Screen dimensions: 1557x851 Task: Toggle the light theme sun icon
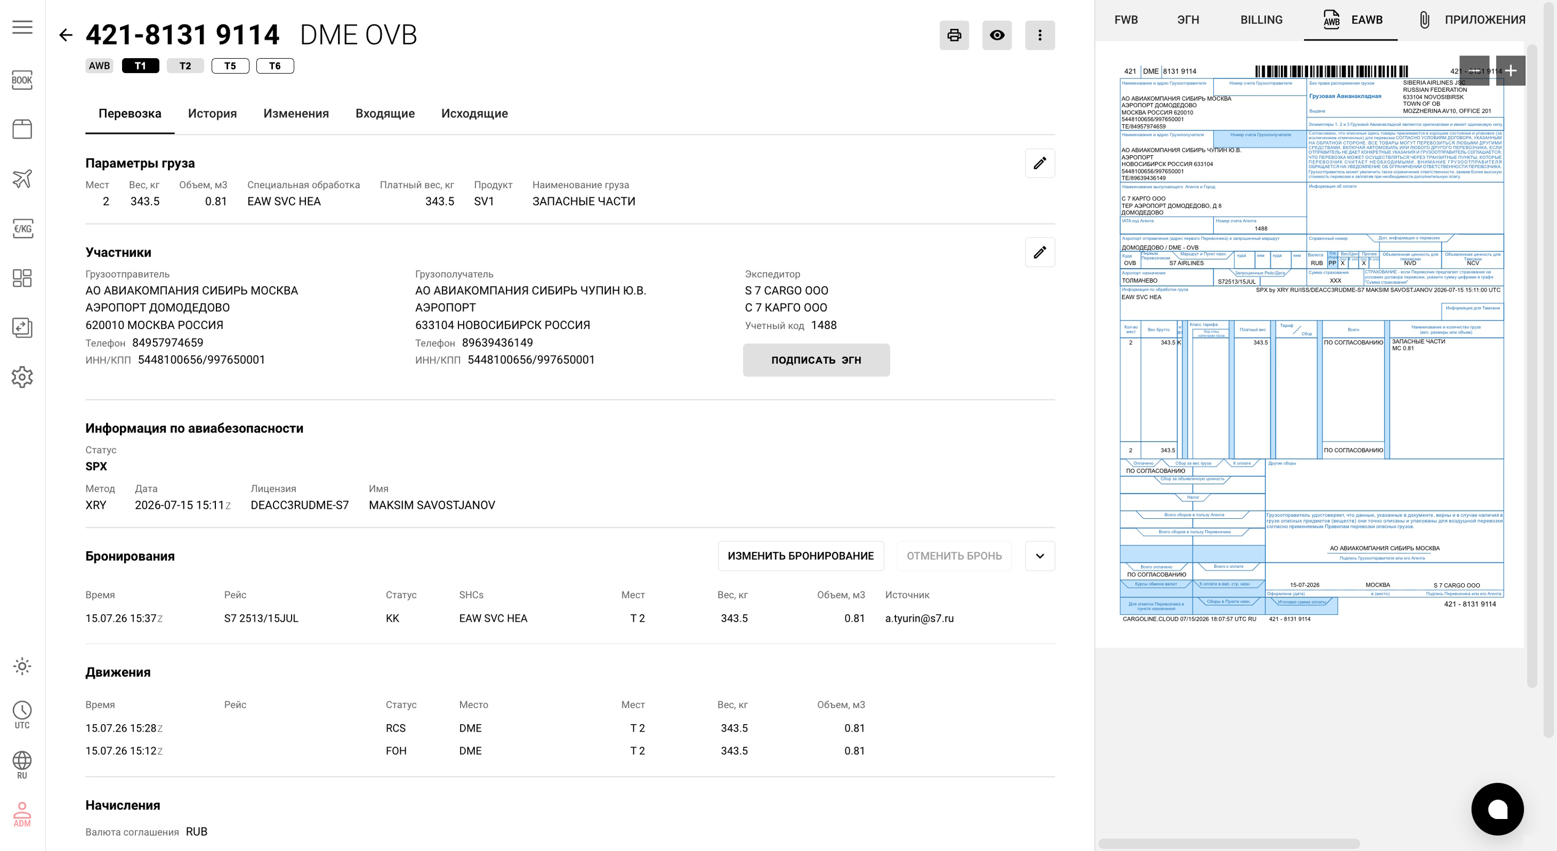[22, 666]
